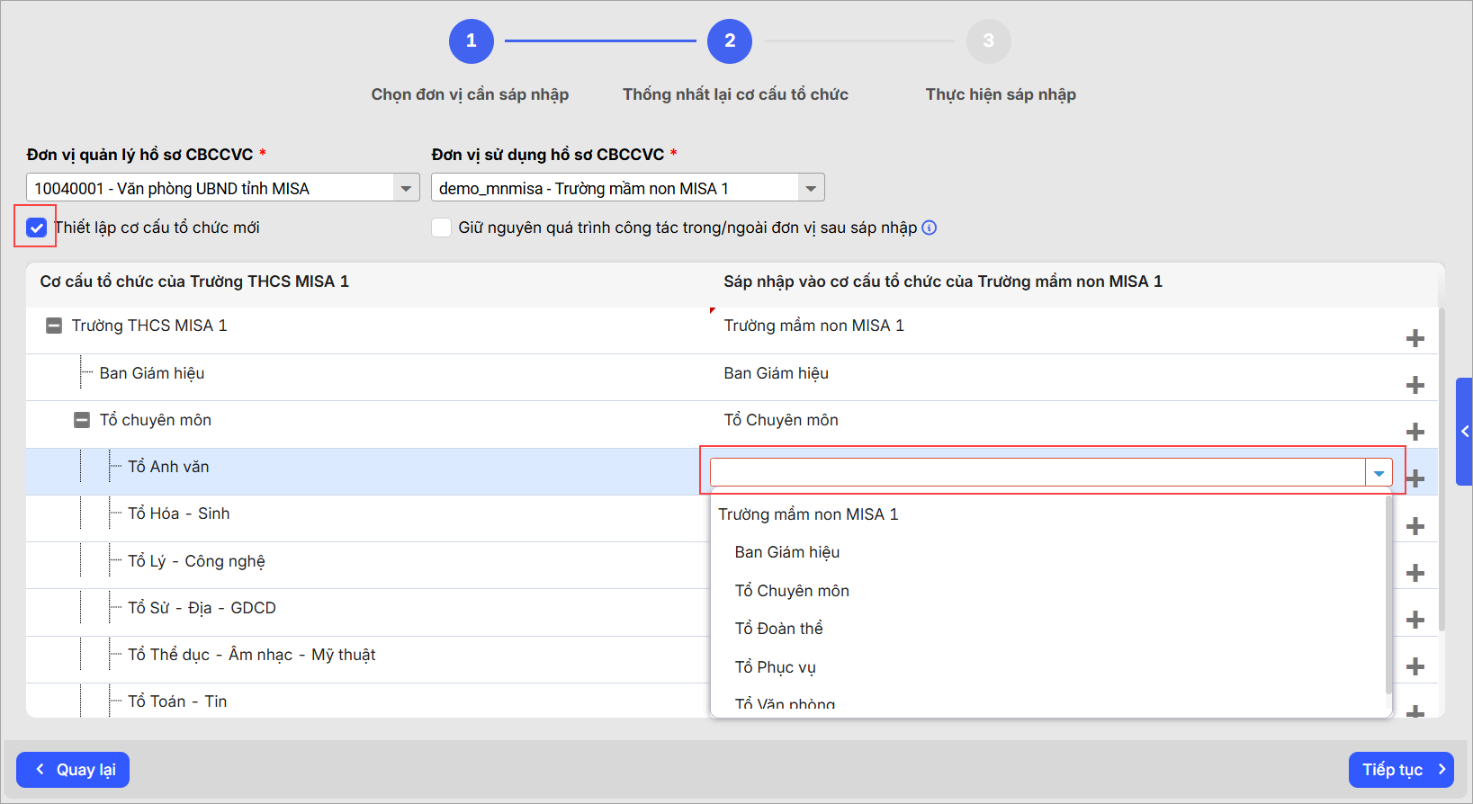Click the plus icon in Ban Giám hiệu row
The height and width of the screenshot is (804, 1473).
click(x=1415, y=385)
